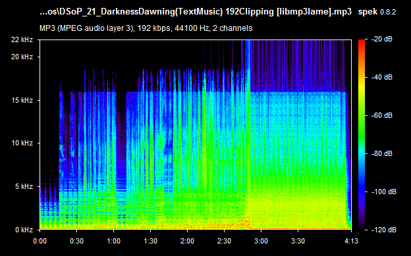The width and height of the screenshot is (411, 256).
Task: Click the 5 kHz axis label
Action: 24,186
